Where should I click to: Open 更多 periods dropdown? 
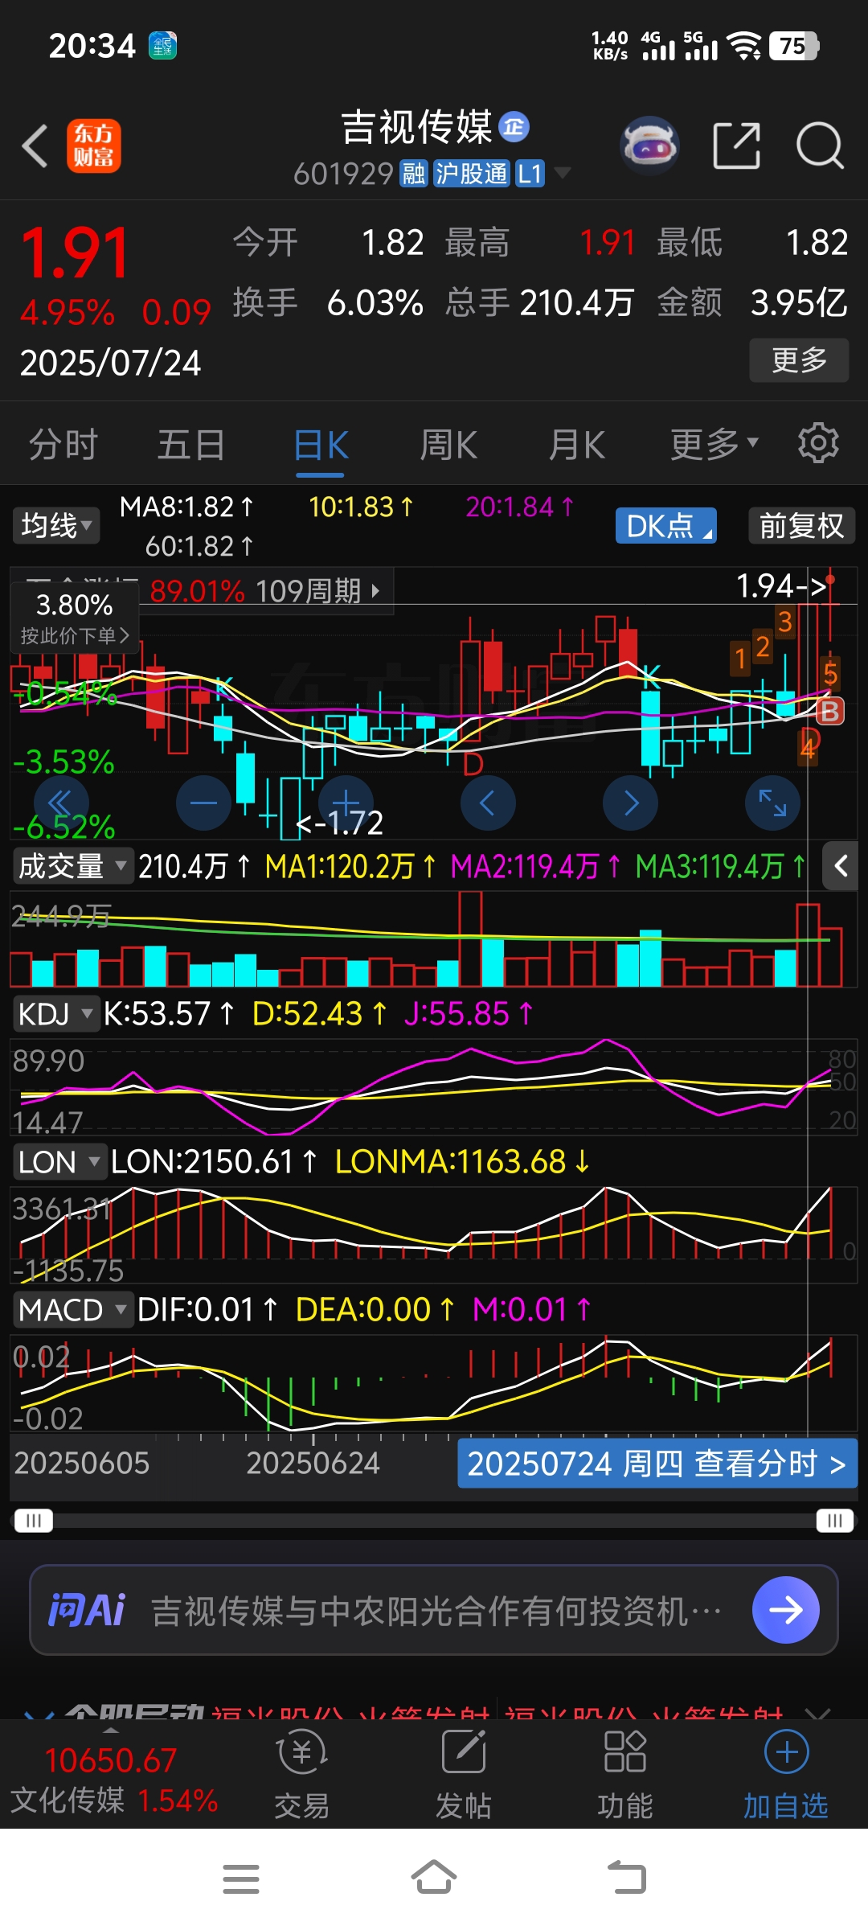coord(715,443)
